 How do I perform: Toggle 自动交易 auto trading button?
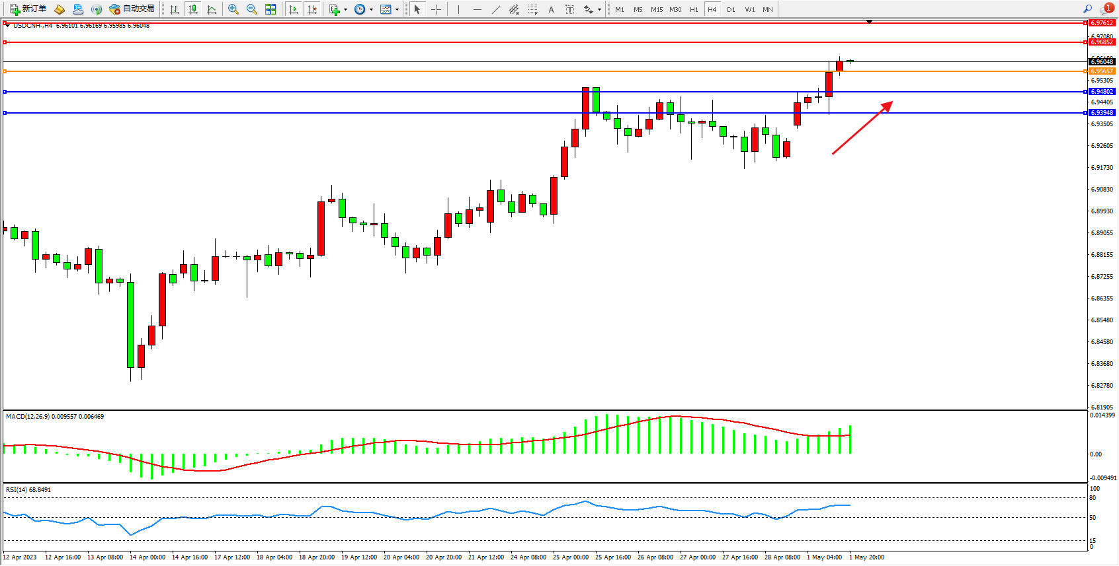pos(132,9)
